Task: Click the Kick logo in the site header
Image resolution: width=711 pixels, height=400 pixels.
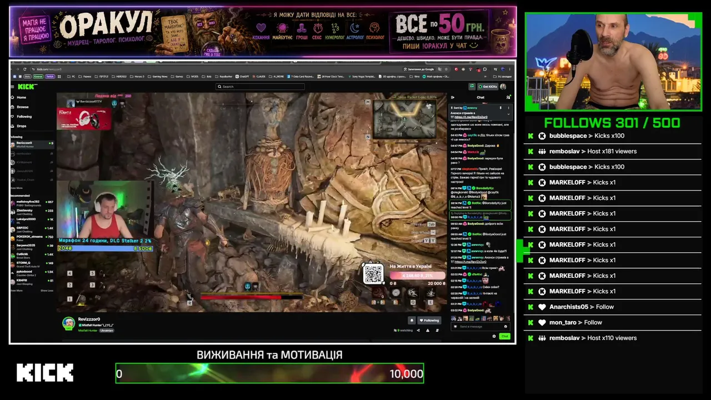Action: 27,87
